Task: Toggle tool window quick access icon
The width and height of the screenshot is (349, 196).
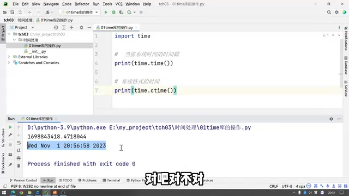Action: pyautogui.click(x=5, y=186)
